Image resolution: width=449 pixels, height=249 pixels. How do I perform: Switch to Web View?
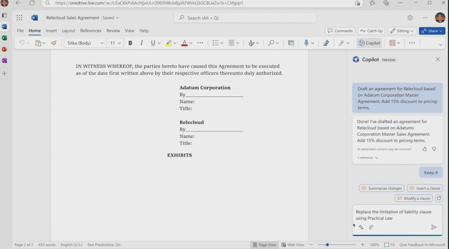[293, 245]
